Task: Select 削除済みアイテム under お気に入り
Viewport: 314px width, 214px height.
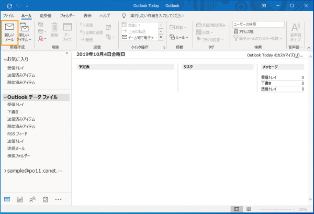Action: click(21, 83)
